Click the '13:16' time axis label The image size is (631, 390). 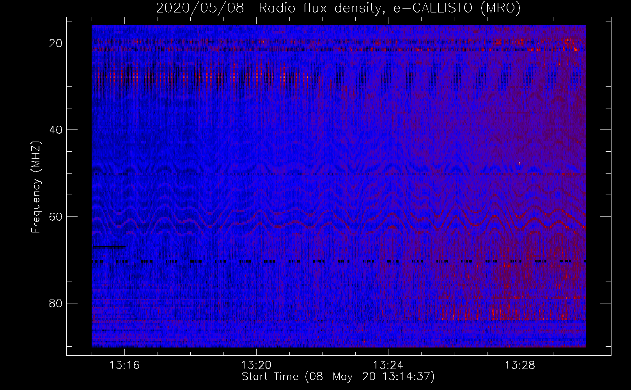(124, 365)
